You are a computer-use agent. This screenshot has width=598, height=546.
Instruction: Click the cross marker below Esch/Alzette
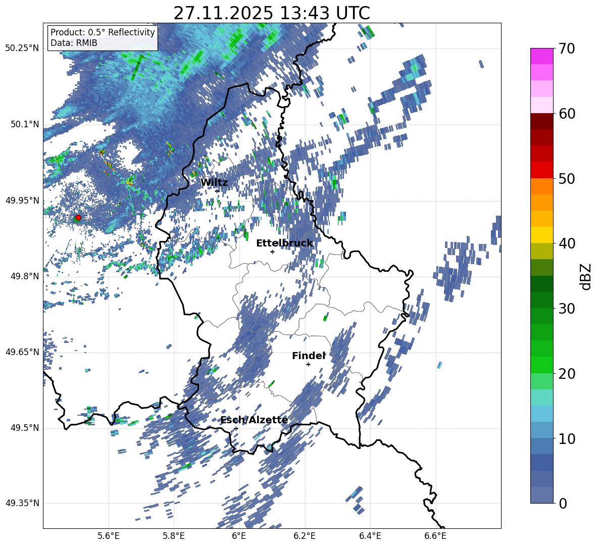pos(236,428)
